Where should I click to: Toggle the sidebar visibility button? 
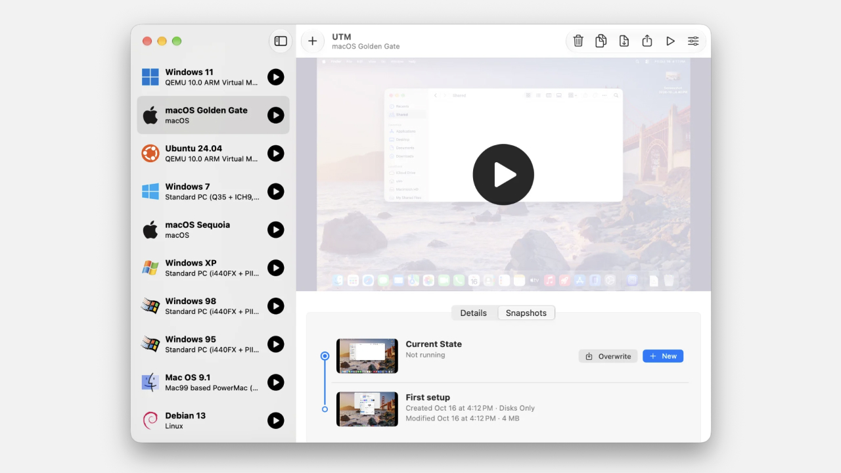[281, 41]
